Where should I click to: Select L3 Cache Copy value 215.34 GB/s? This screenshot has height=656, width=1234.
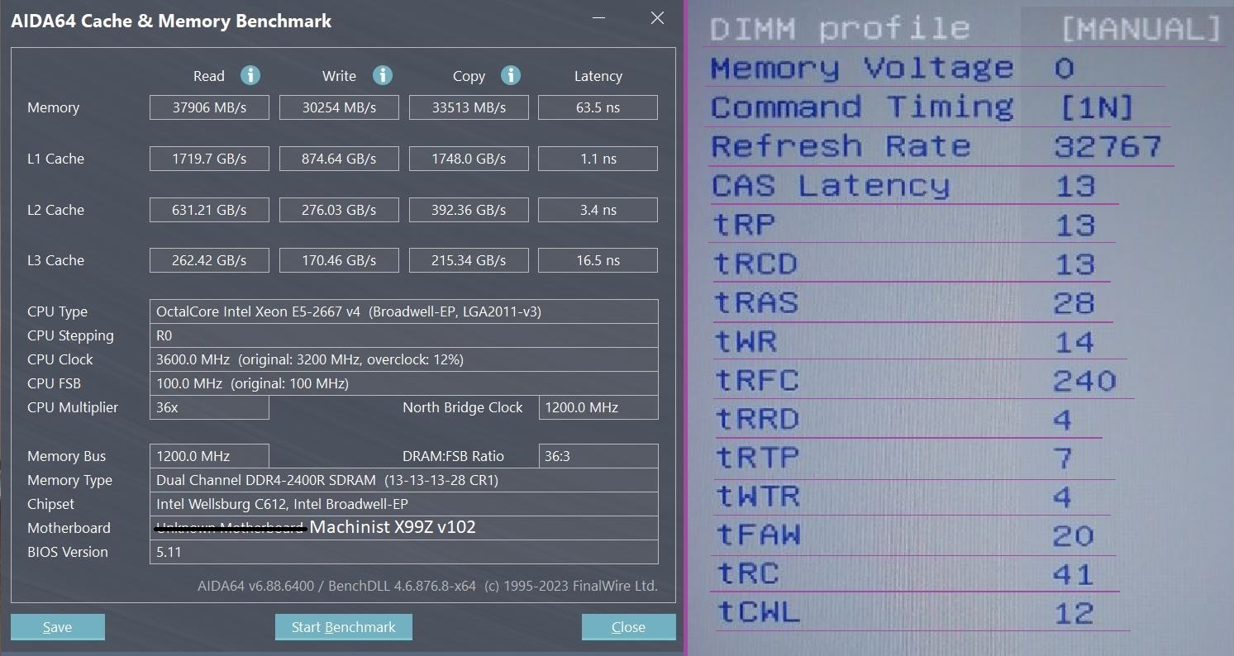coord(469,260)
